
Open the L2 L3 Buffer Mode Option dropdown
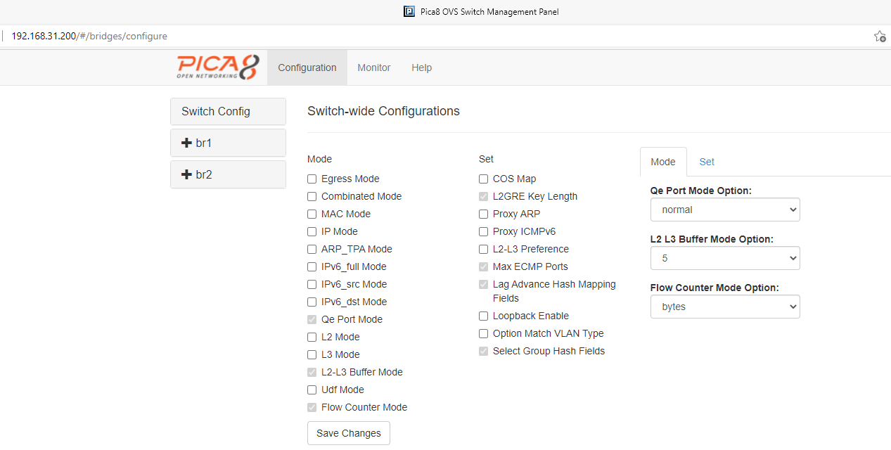coord(725,258)
